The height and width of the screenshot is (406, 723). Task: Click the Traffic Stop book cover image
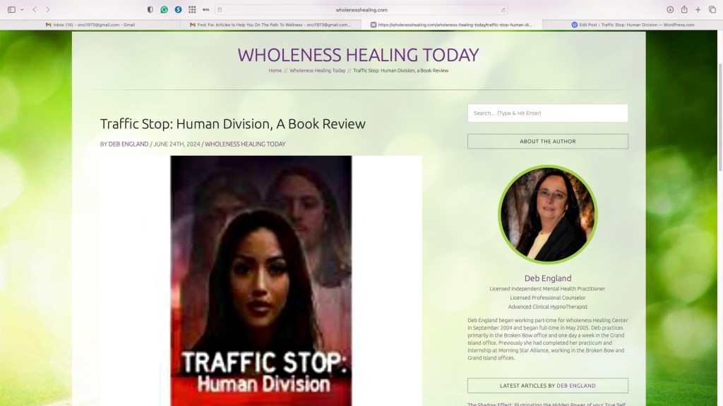(x=261, y=281)
